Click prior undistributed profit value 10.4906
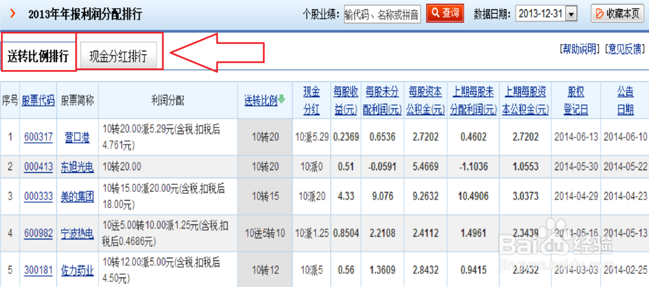This screenshot has width=649, height=287. pos(474,196)
